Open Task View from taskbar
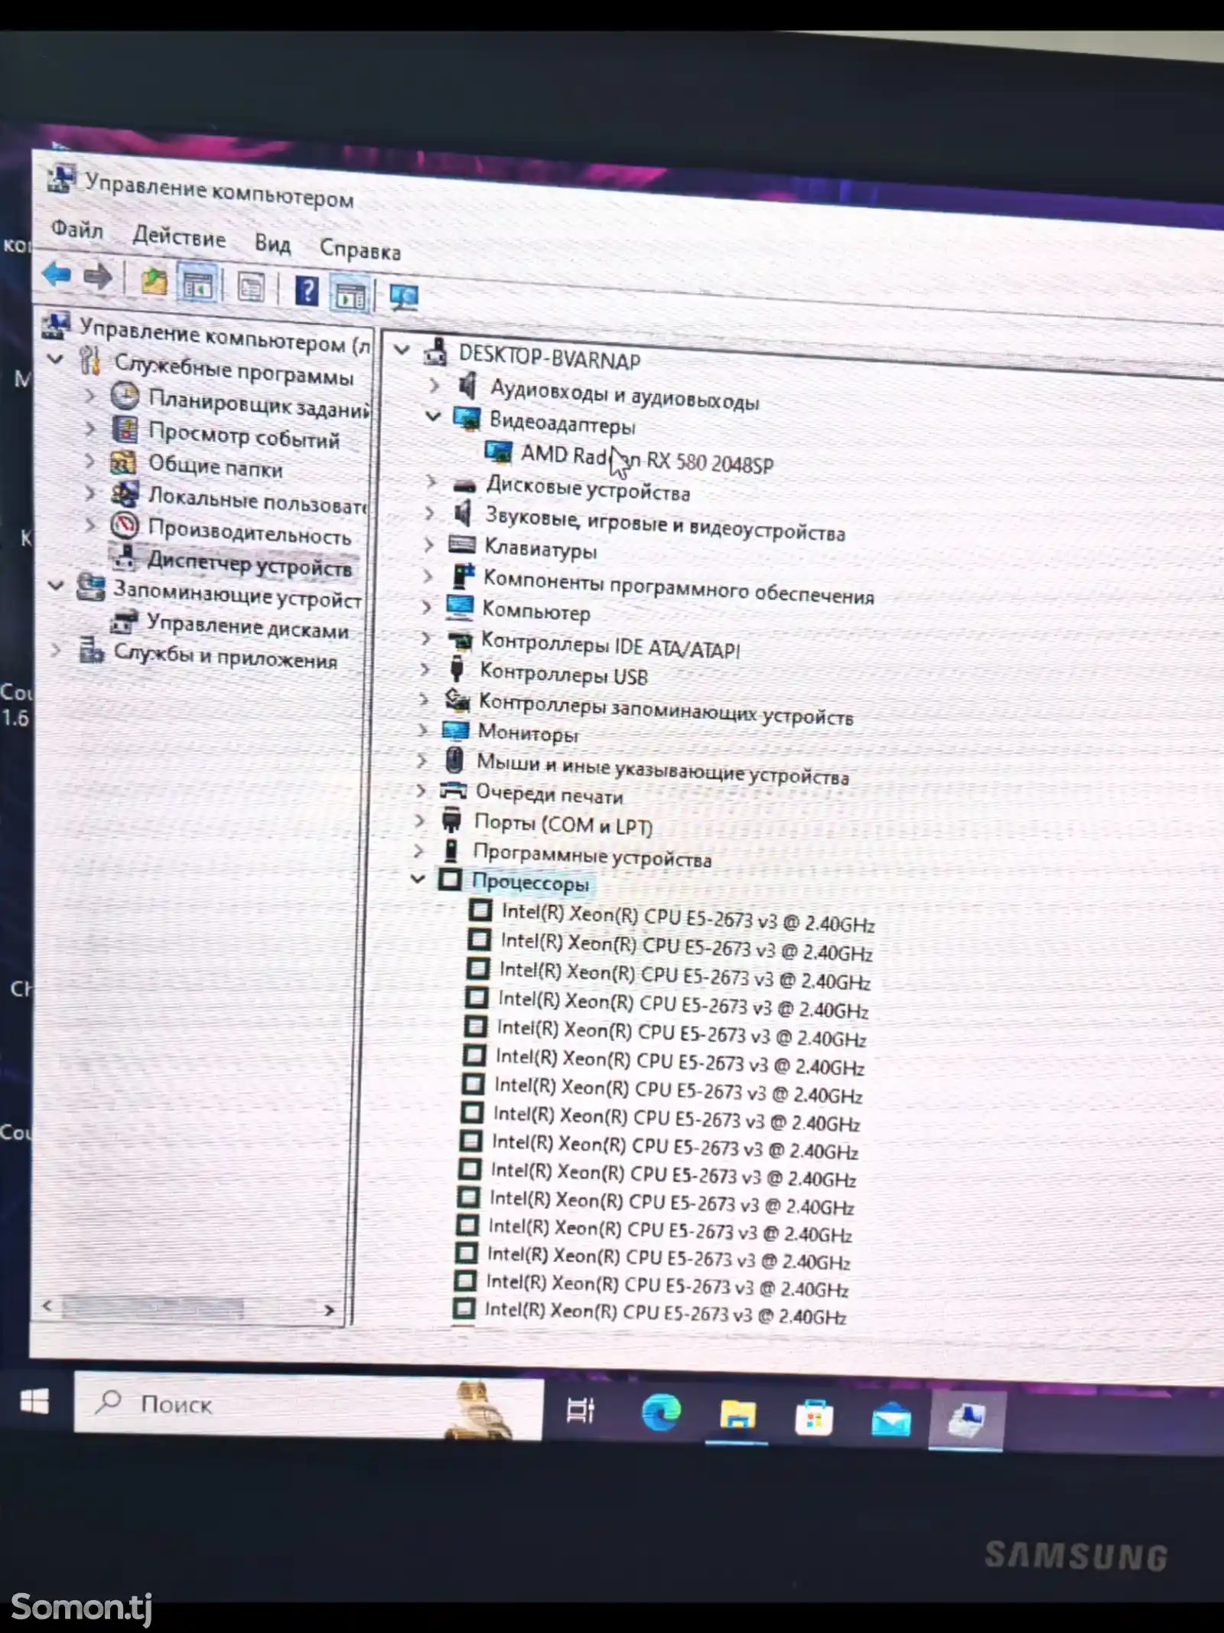This screenshot has height=1633, width=1224. pyautogui.click(x=581, y=1411)
